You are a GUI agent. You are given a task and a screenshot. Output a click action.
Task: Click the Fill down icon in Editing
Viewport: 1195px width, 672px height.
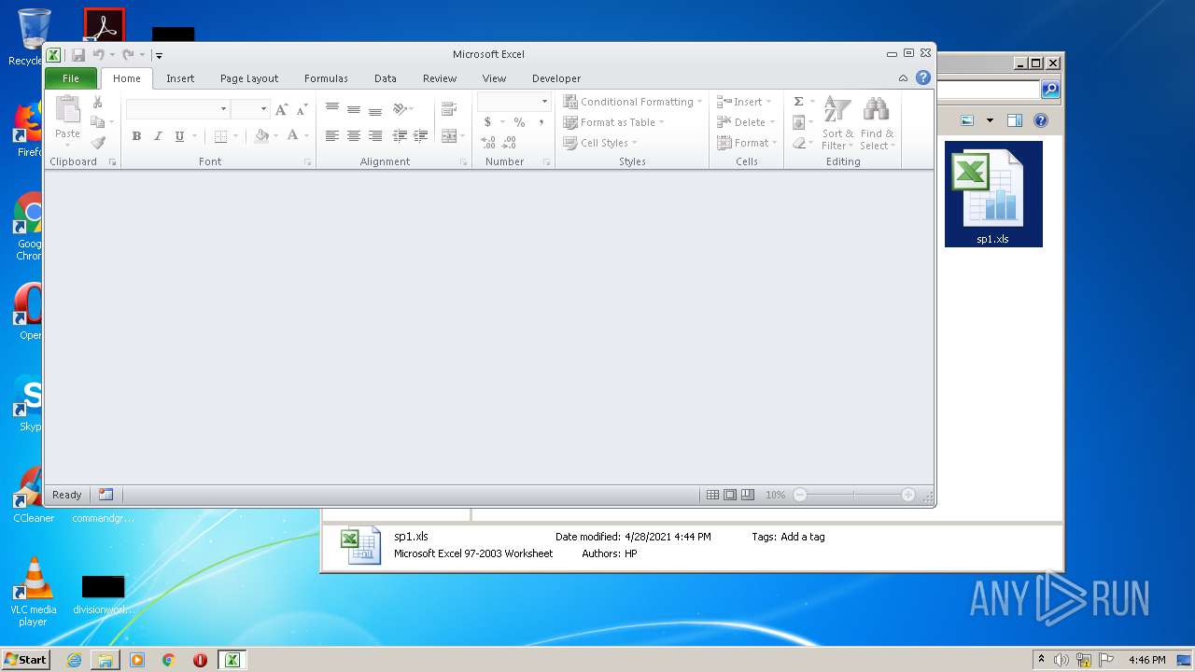click(x=798, y=122)
